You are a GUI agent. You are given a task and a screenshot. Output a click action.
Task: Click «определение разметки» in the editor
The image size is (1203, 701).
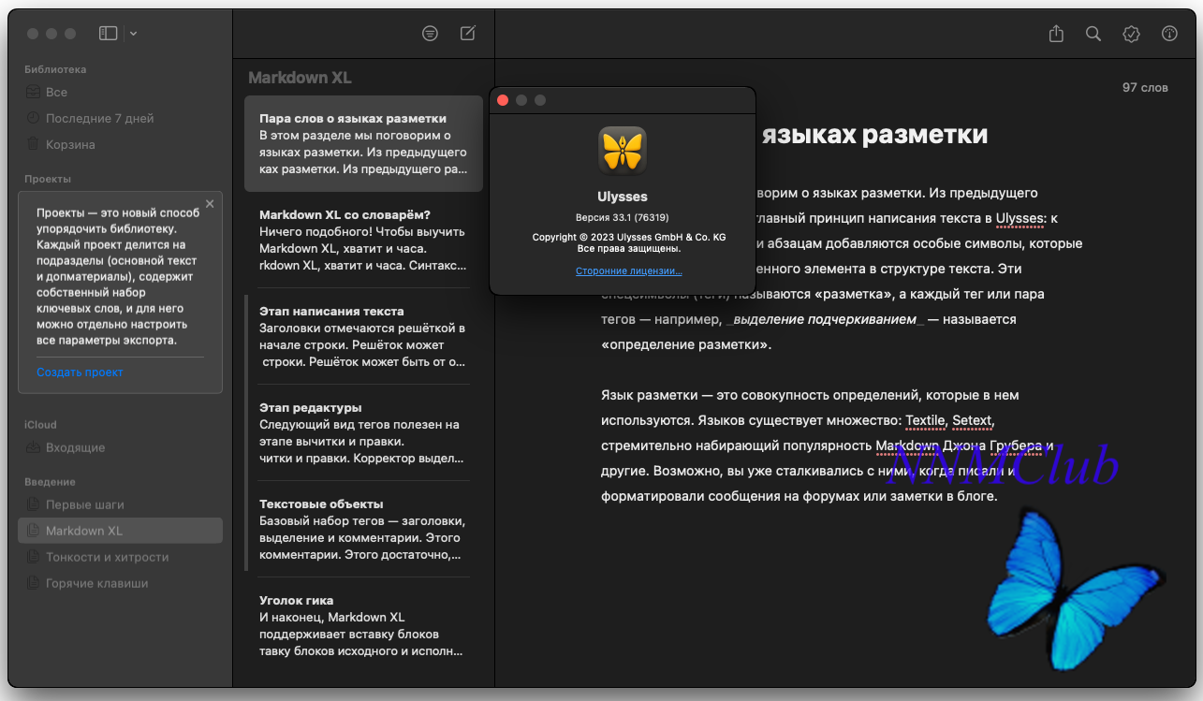(686, 344)
